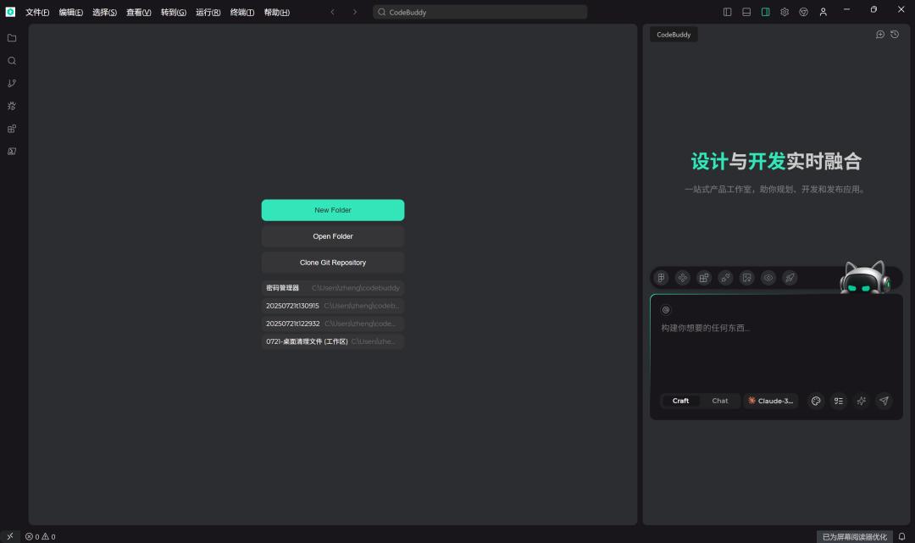Open settings gear in the title bar

click(785, 12)
